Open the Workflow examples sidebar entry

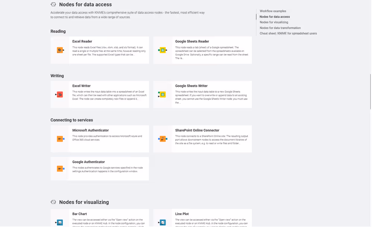coord(273,11)
